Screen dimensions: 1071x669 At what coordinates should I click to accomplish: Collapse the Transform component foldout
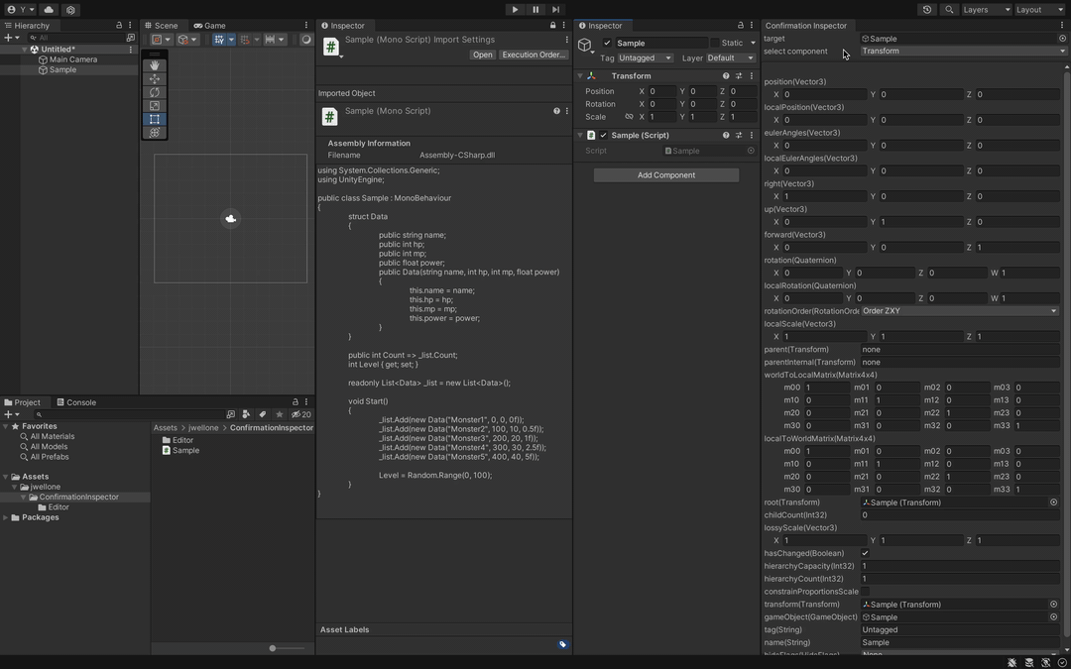[580, 75]
